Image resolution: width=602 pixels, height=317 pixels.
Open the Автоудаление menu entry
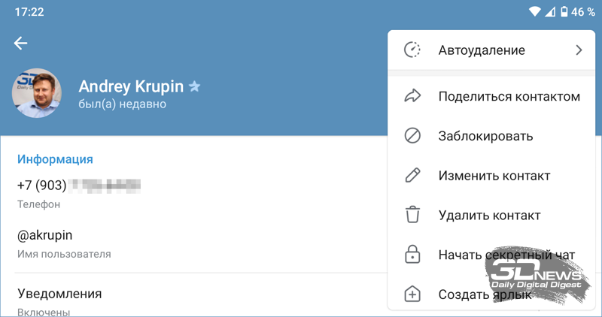click(x=482, y=50)
